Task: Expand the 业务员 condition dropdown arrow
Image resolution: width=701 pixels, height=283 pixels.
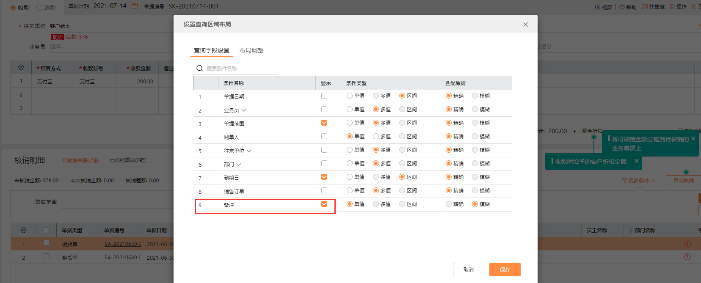Action: pyautogui.click(x=244, y=110)
